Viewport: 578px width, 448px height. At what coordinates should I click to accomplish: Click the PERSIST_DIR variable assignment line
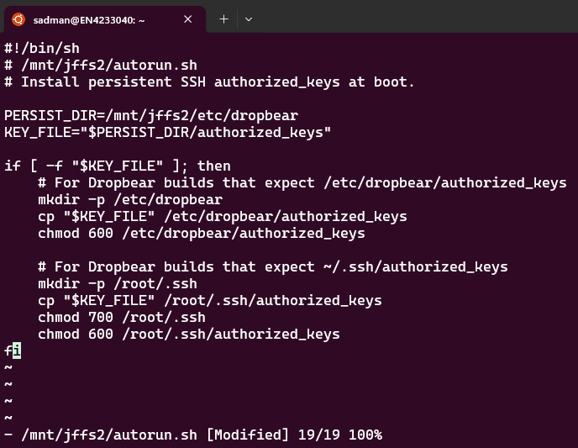151,116
